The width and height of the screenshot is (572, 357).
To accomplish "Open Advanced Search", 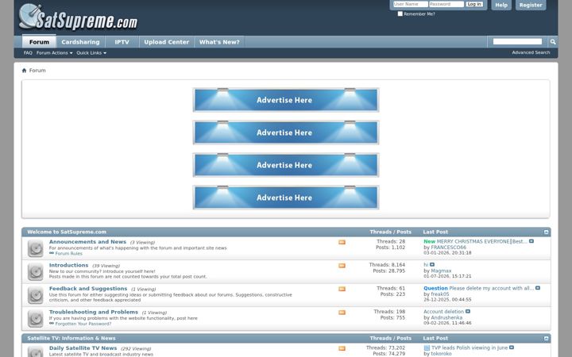I will click(531, 52).
